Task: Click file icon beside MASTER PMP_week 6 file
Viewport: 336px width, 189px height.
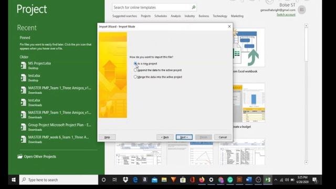Action: click(23, 139)
